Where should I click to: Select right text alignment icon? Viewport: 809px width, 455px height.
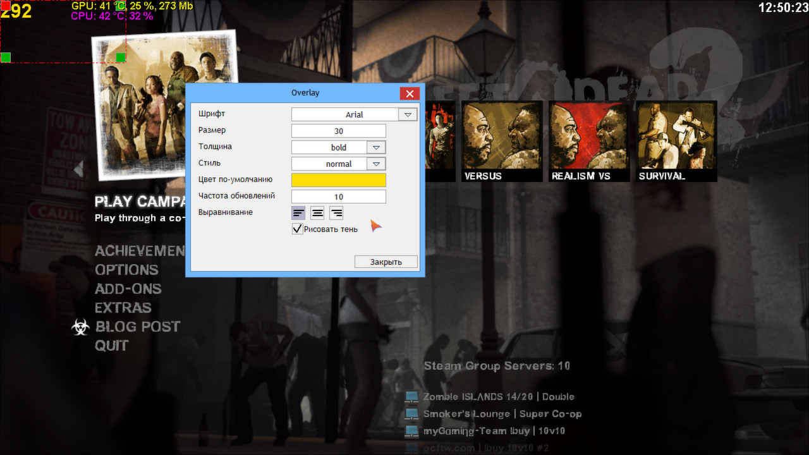point(336,213)
